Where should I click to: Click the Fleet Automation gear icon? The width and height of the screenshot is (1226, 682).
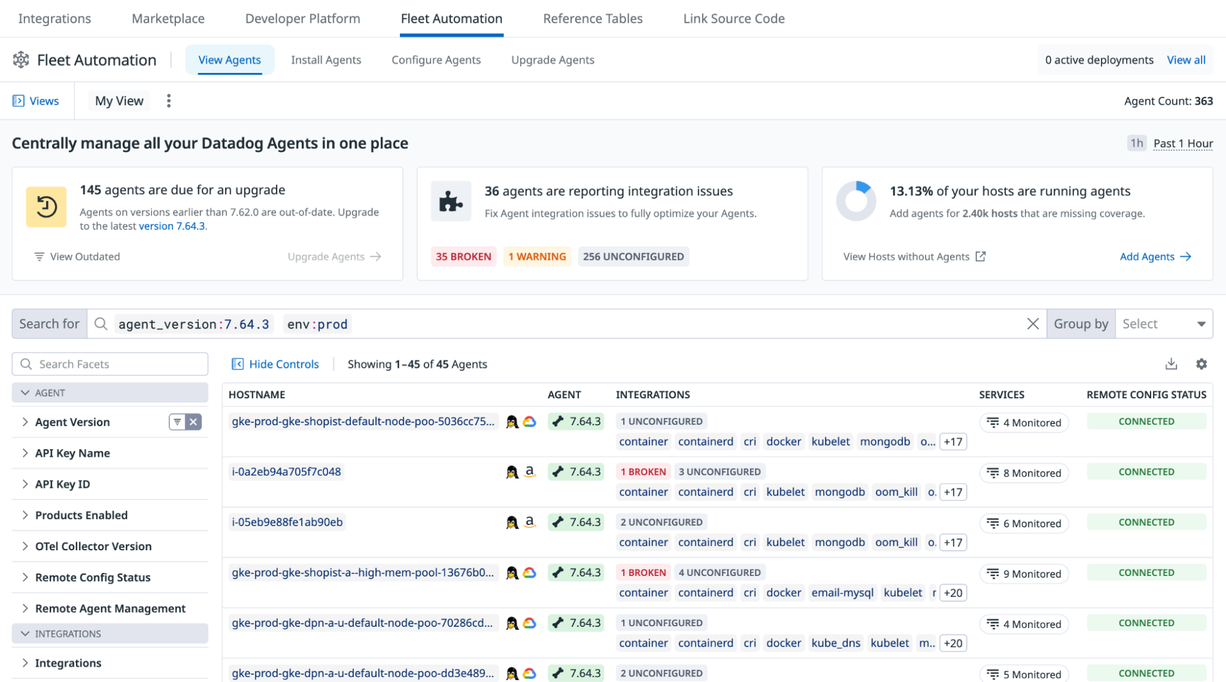(x=21, y=59)
